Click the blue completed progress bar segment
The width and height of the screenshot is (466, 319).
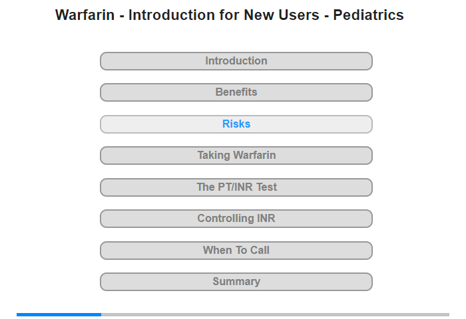(59, 314)
